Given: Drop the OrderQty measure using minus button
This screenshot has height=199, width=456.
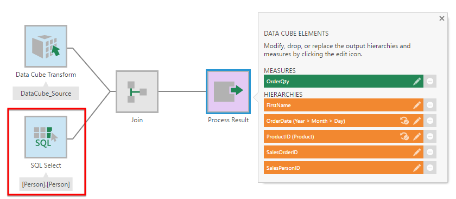Looking at the screenshot, I should [430, 82].
